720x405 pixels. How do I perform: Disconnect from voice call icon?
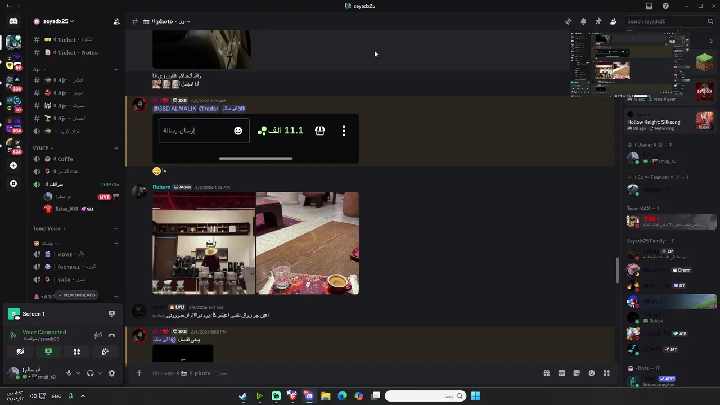coord(111,335)
